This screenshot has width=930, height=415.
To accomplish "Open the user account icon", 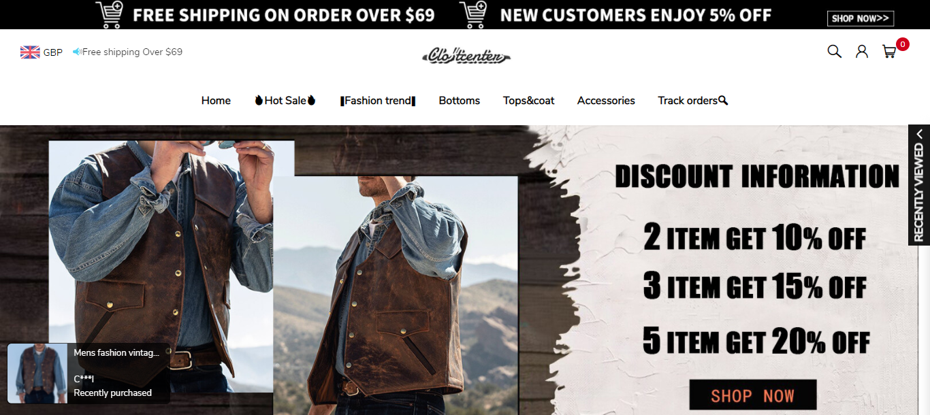I will (x=862, y=51).
